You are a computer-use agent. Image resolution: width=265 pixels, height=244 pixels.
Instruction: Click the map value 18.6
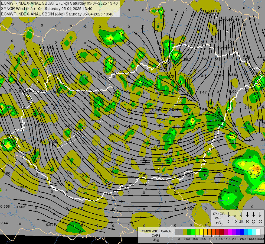(203, 76)
